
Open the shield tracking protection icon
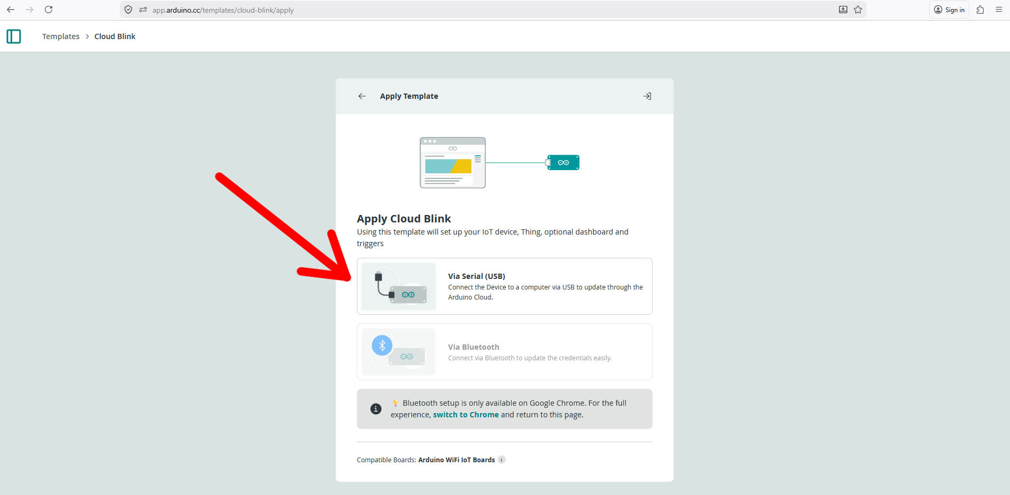128,10
